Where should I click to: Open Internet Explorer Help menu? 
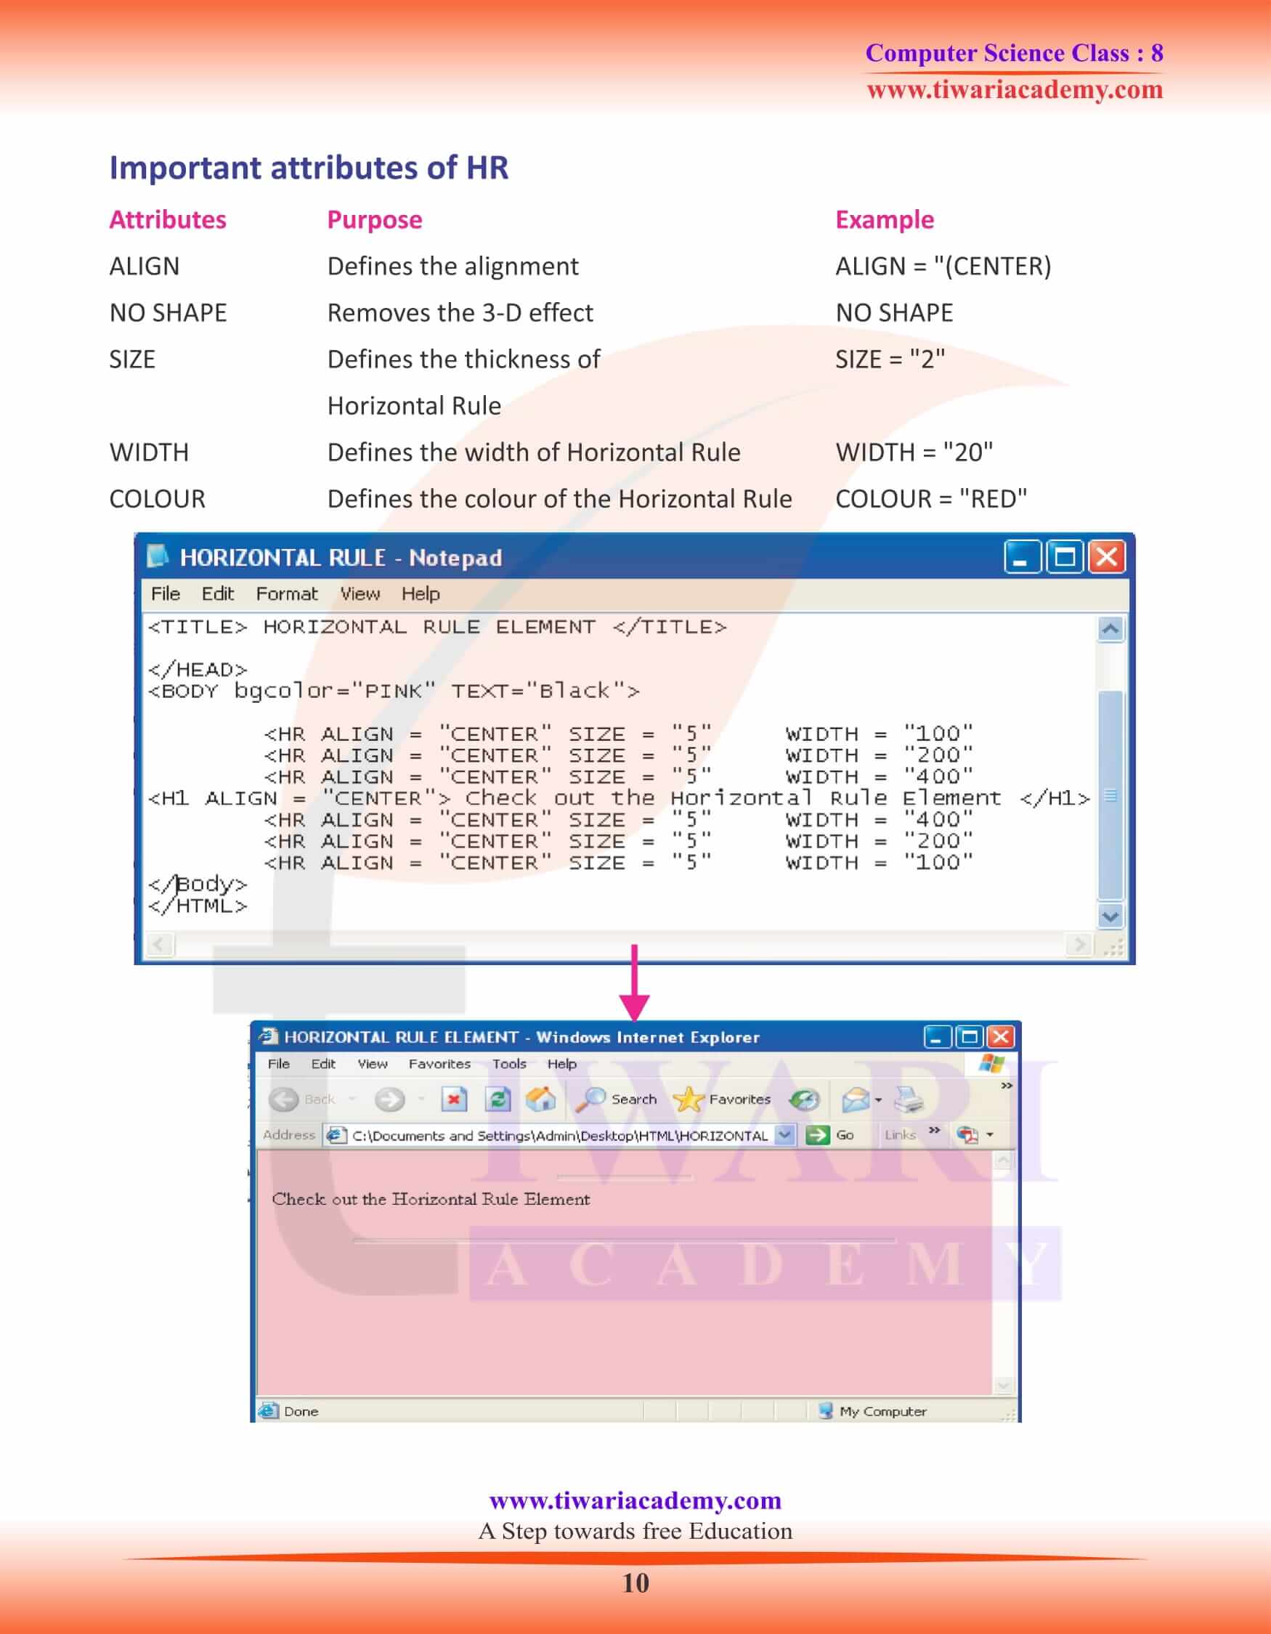pyautogui.click(x=562, y=1063)
